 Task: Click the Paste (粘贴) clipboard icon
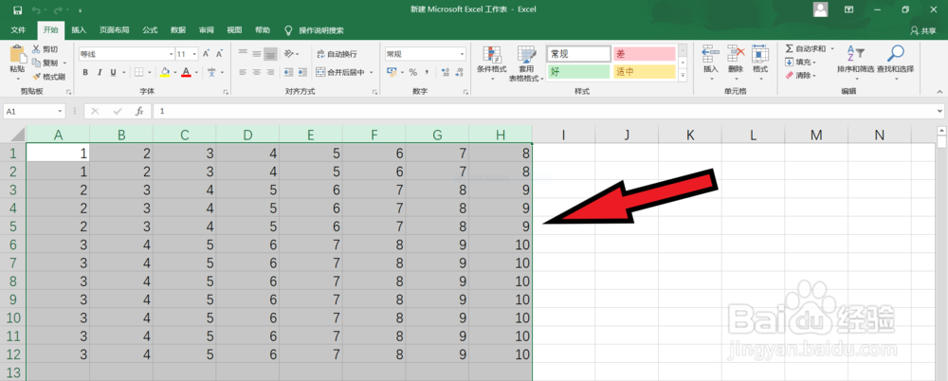point(17,55)
